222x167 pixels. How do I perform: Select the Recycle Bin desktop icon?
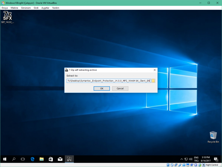point(213,137)
